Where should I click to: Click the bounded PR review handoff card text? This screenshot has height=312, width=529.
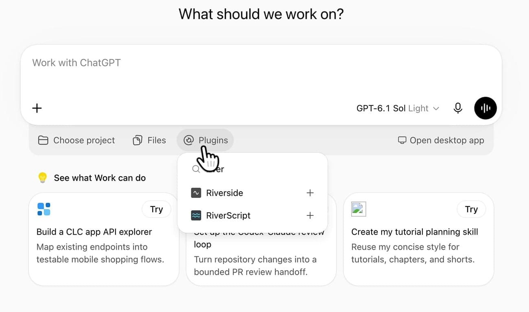(255, 266)
